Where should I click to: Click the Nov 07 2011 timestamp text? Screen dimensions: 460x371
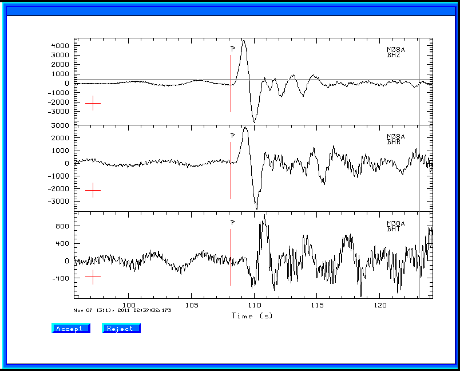(122, 310)
